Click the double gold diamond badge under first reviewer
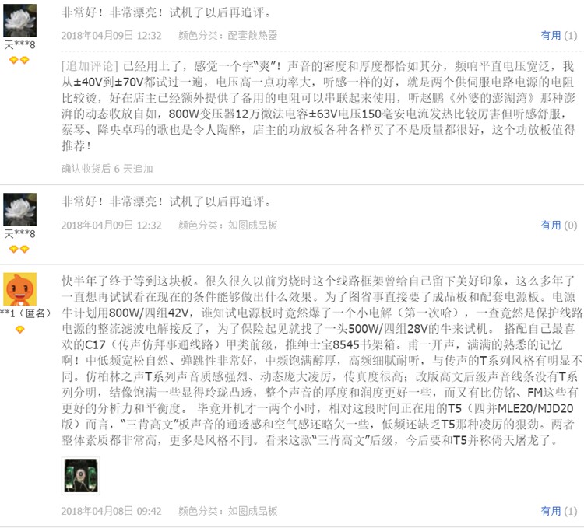Viewport: 584px width, 528px height. pos(19,60)
